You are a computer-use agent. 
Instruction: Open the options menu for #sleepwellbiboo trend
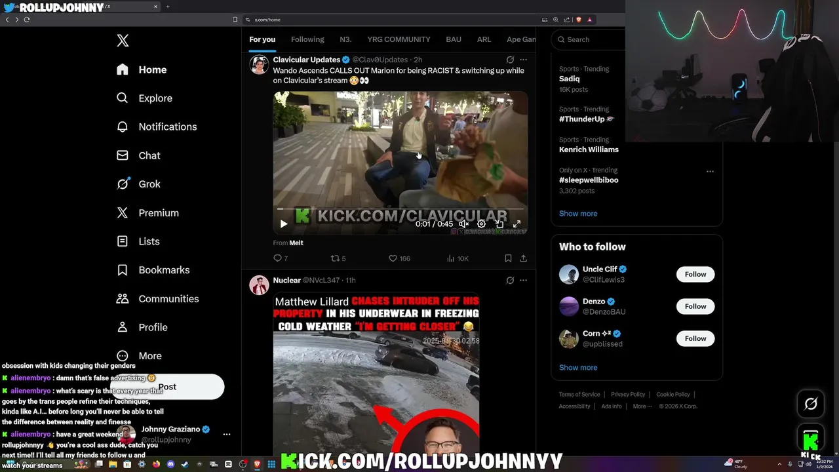coord(710,172)
